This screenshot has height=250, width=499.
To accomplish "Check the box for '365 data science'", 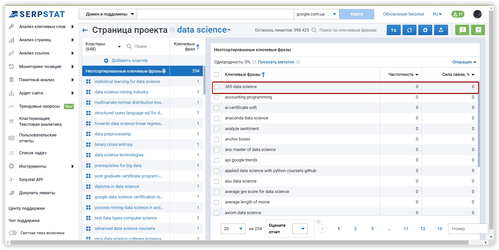I will coord(217,87).
